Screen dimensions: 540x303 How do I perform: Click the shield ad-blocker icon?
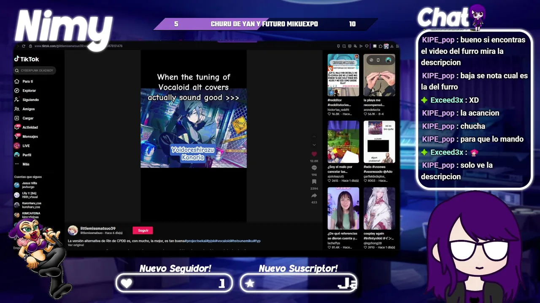coord(350,46)
